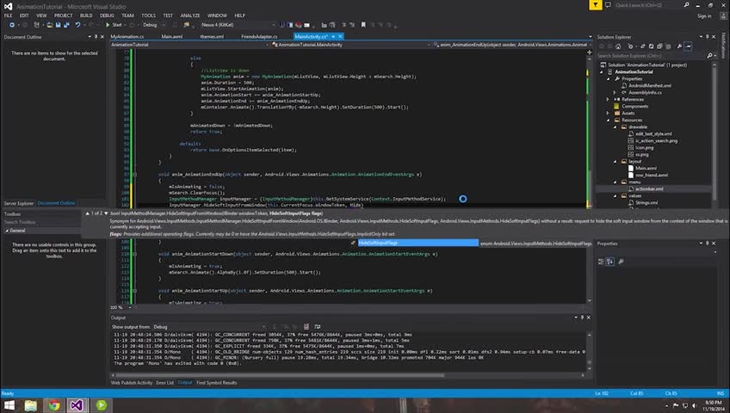This screenshot has height=413, width=730.
Task: Switch to the FriendsAdapter.cs tab
Action: click(x=259, y=36)
